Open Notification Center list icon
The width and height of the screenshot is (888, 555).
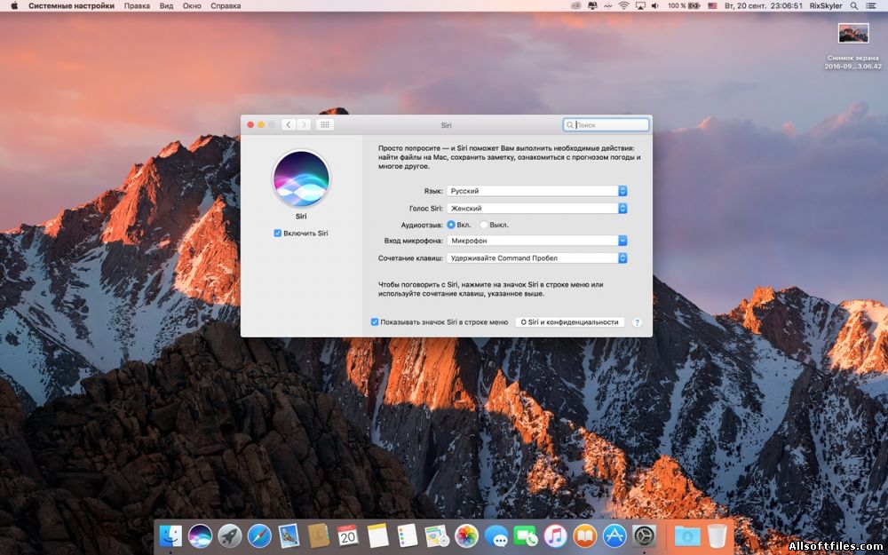point(872,5)
